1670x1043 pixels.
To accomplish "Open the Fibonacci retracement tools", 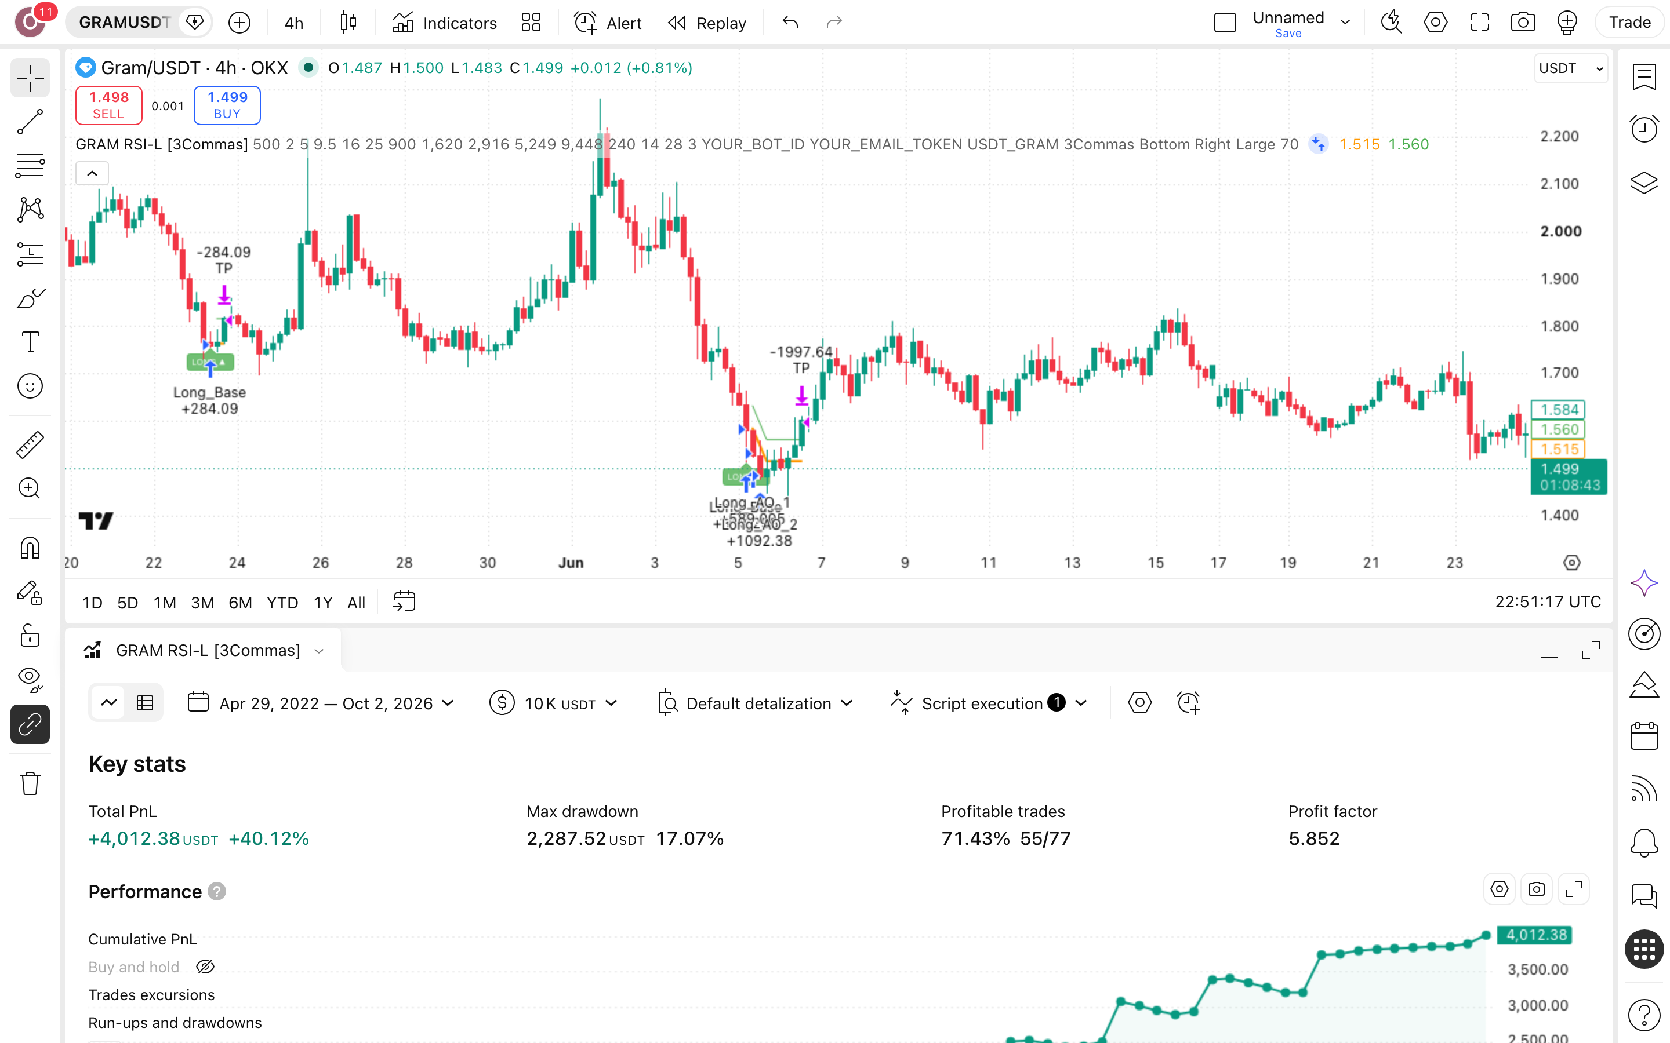I will (x=30, y=166).
